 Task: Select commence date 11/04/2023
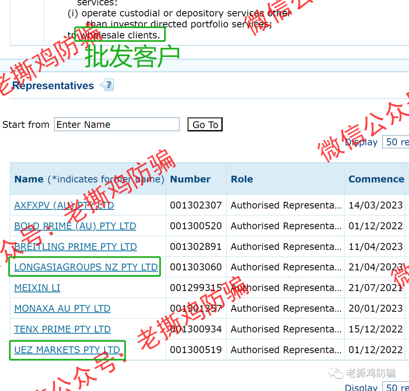point(376,247)
